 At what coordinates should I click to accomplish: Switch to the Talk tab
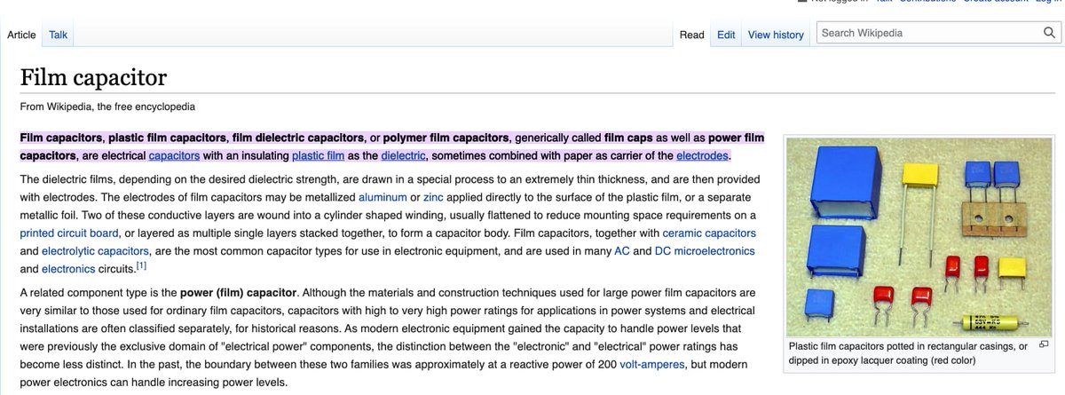click(59, 35)
